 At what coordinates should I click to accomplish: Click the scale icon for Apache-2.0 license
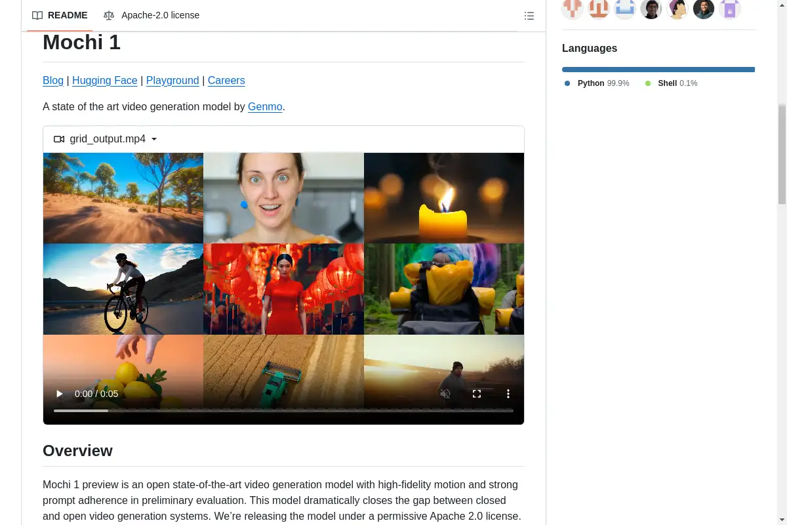coord(109,15)
